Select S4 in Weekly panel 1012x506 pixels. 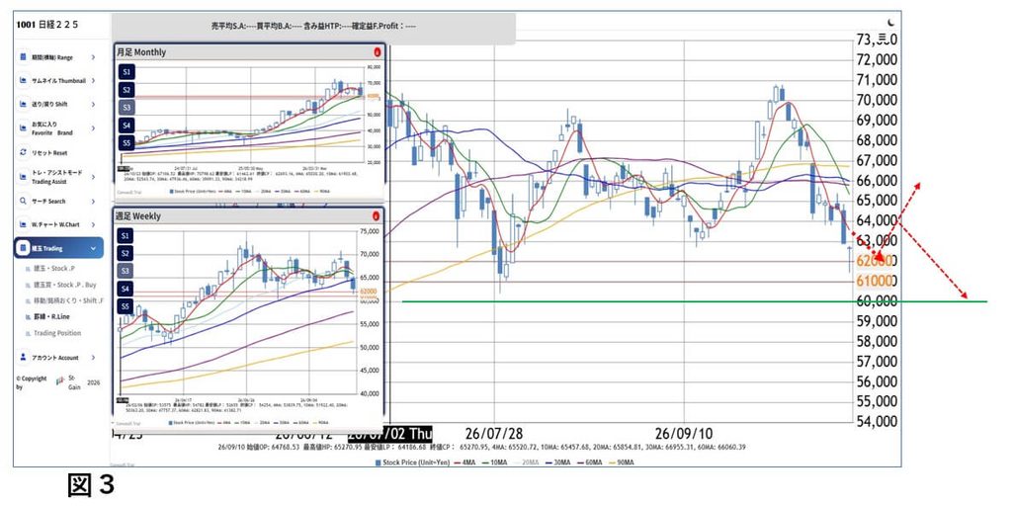click(126, 289)
